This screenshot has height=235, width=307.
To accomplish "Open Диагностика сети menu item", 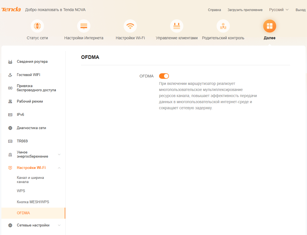I will [x=31, y=128].
